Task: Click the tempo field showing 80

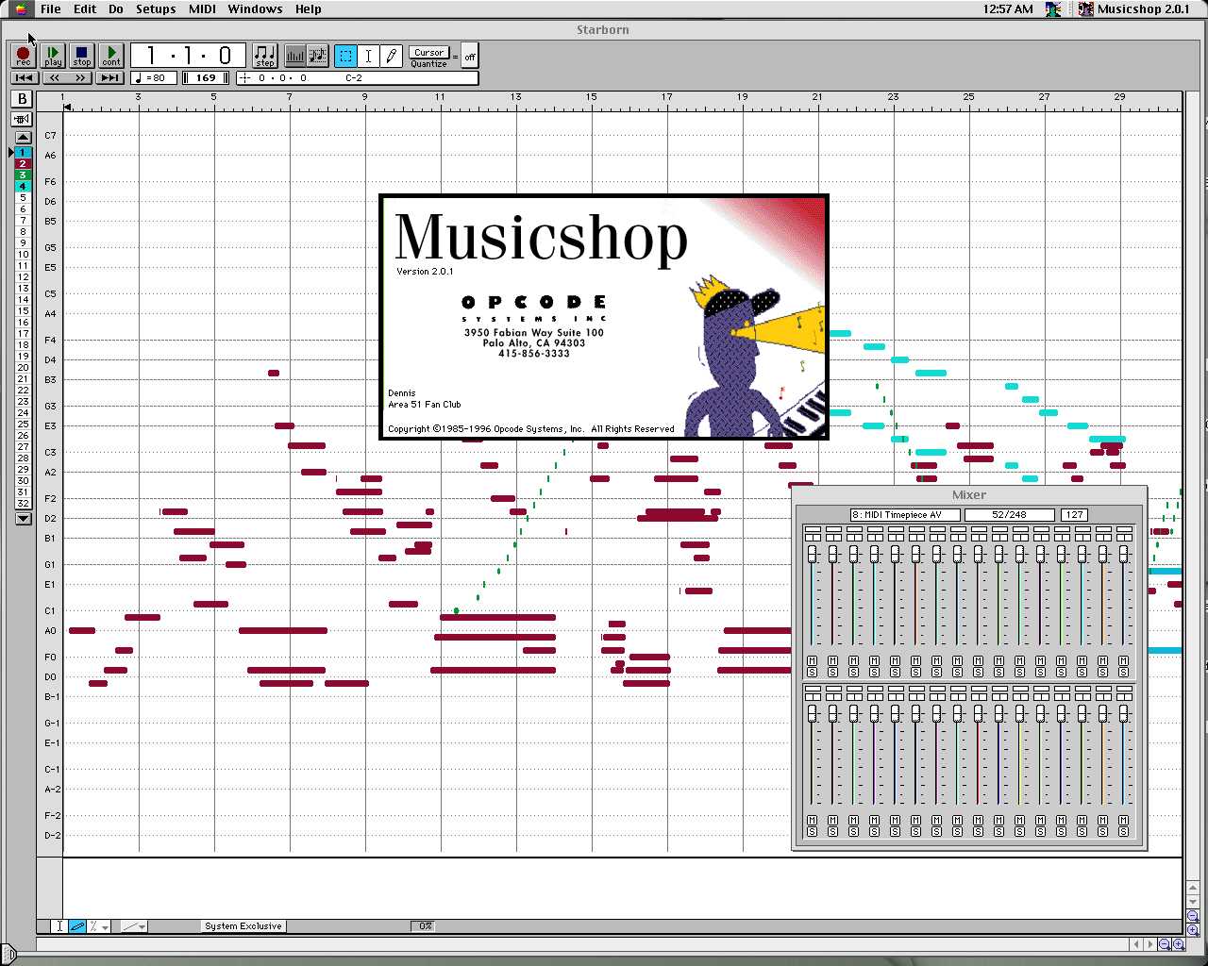Action: pos(153,78)
